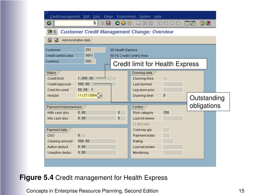Click the Print icon
The width and height of the screenshot is (260, 195).
[x=138, y=23]
